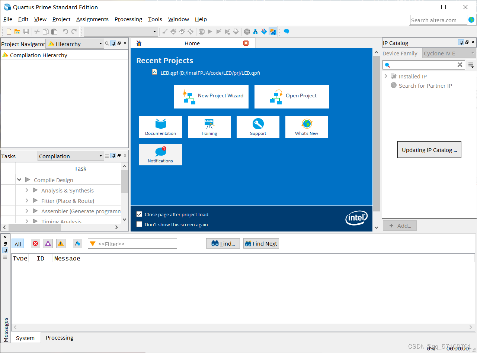
Task: Click the New file toolbar icon
Action: pos(9,32)
